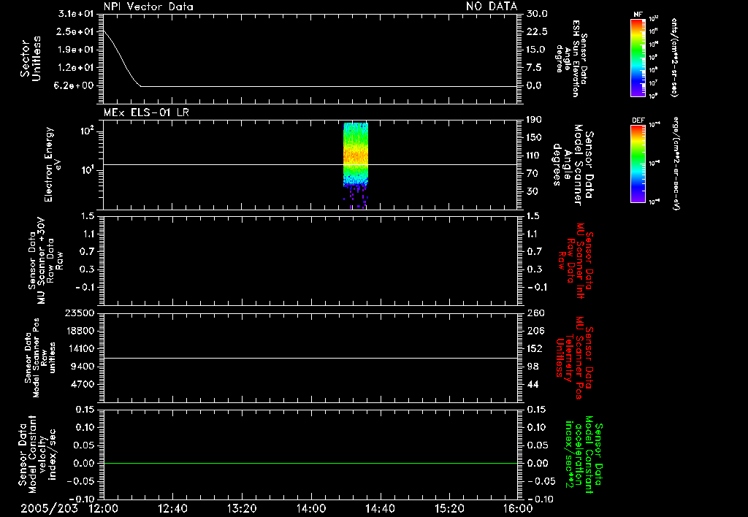Click the 2.5e+01 sector tick label
748x517 pixels.
76,31
